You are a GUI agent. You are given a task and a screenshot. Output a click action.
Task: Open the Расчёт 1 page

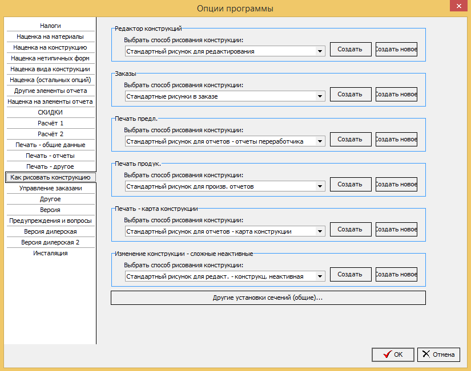click(50, 123)
